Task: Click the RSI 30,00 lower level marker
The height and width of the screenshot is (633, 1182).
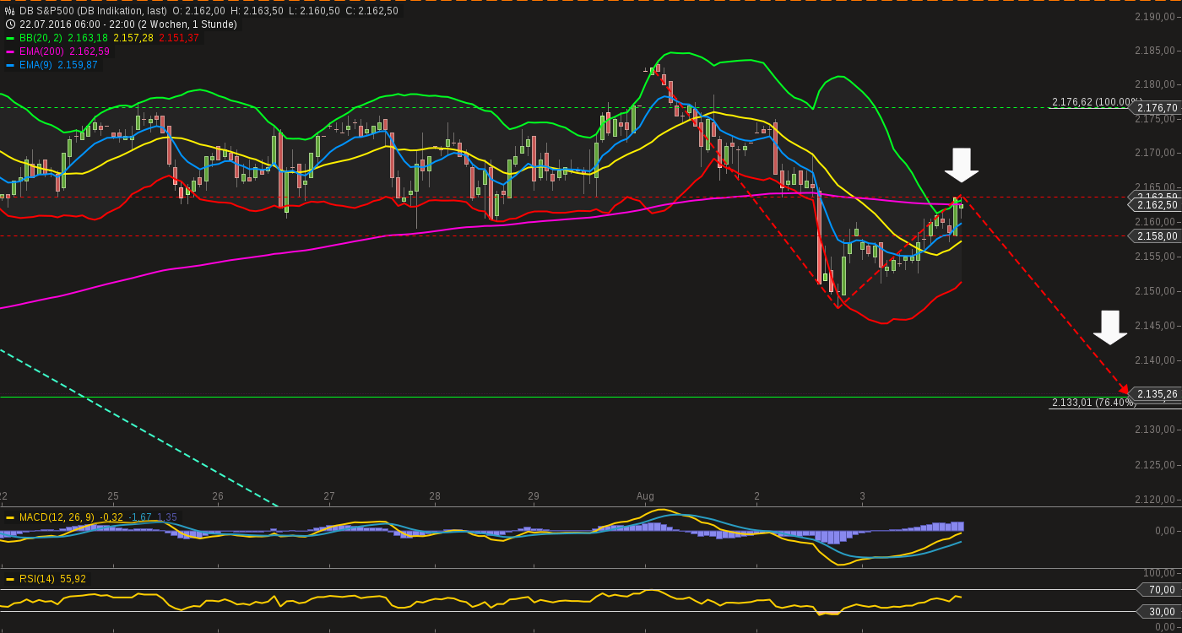Action: tap(1160, 612)
